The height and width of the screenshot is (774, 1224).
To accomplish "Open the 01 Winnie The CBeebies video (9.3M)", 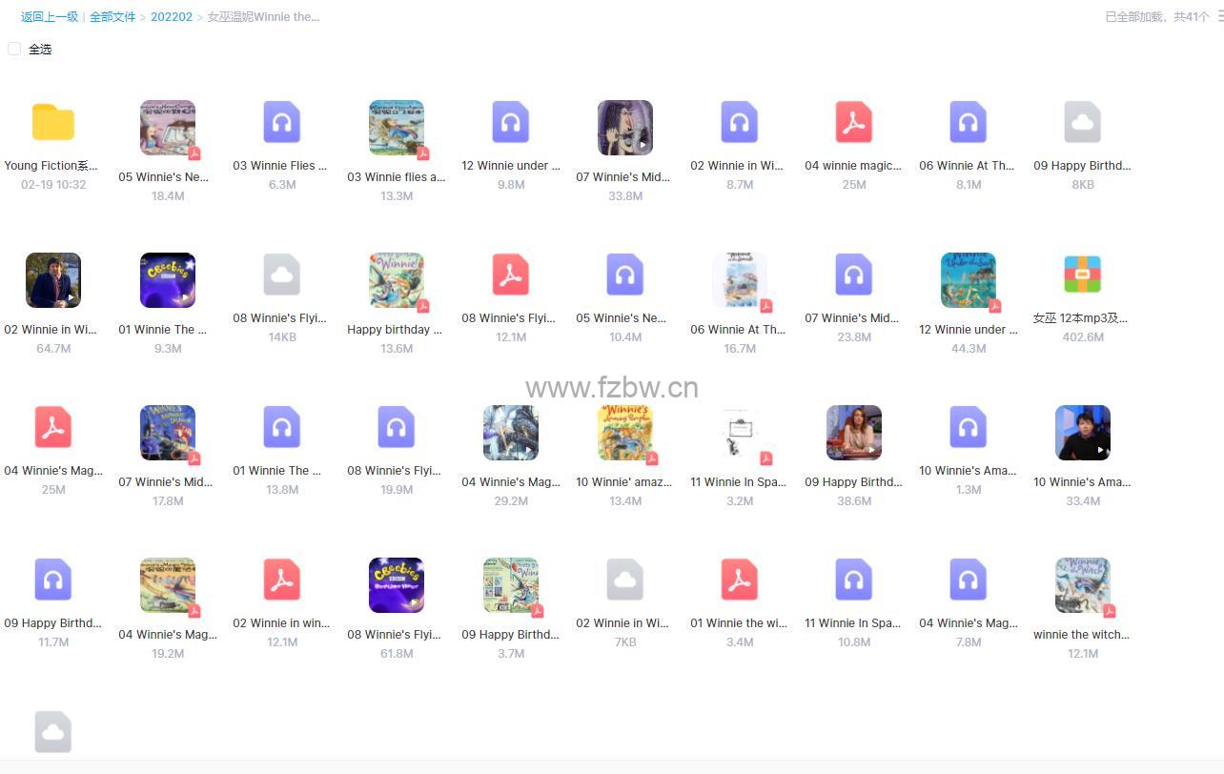I will pyautogui.click(x=168, y=280).
